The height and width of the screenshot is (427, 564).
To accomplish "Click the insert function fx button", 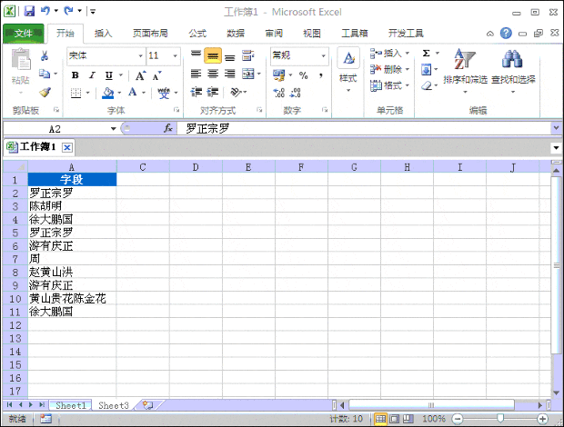I will 168,128.
